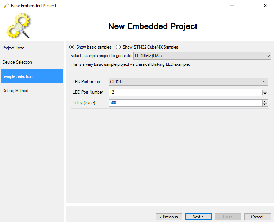Click the LED Port Number input field
The width and height of the screenshot is (274, 222).
(185, 92)
